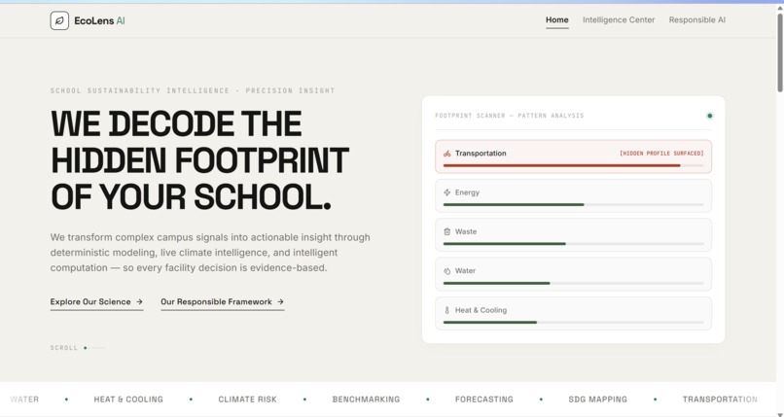The width and height of the screenshot is (784, 417).
Task: Click the HIDDEN PROFILE SURFACED tag
Action: [661, 154]
